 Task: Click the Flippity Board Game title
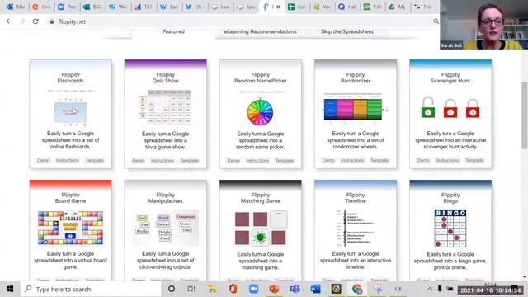point(70,198)
